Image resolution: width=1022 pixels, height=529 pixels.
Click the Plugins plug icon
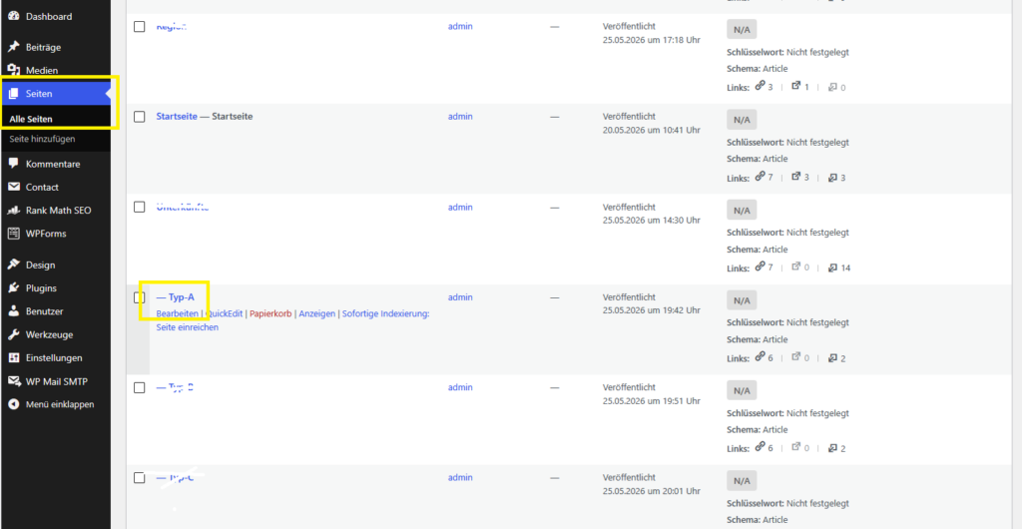tap(14, 287)
